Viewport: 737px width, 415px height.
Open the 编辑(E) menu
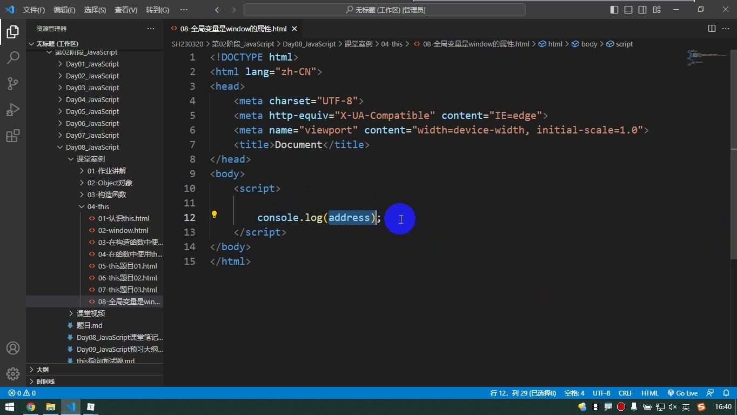coord(64,10)
